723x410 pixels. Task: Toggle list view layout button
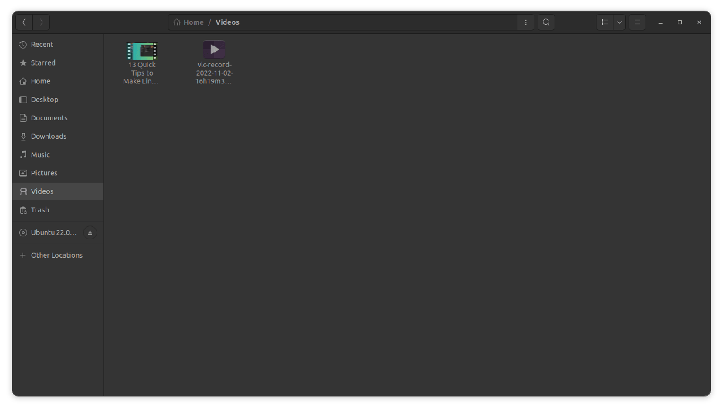coord(605,23)
